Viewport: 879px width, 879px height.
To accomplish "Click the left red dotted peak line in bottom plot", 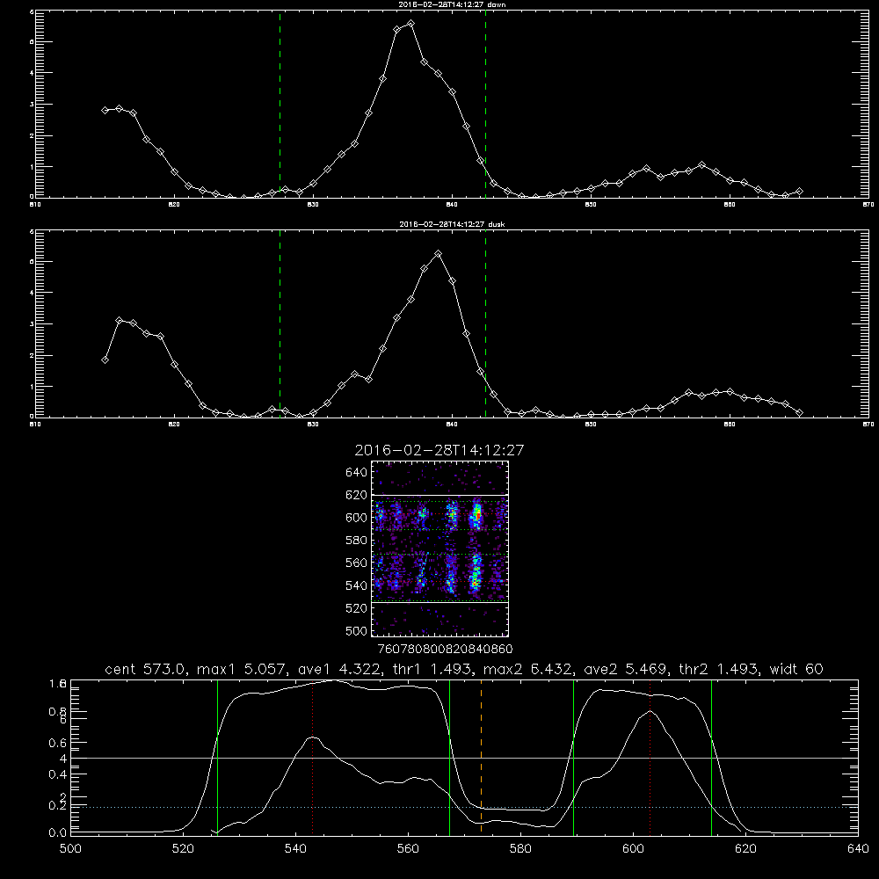I will (313, 757).
